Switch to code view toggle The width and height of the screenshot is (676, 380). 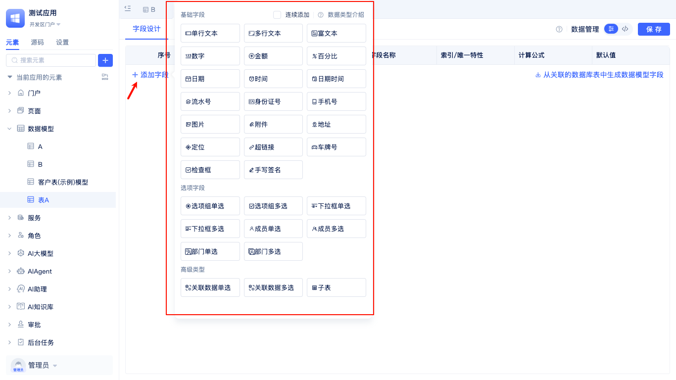(x=625, y=29)
